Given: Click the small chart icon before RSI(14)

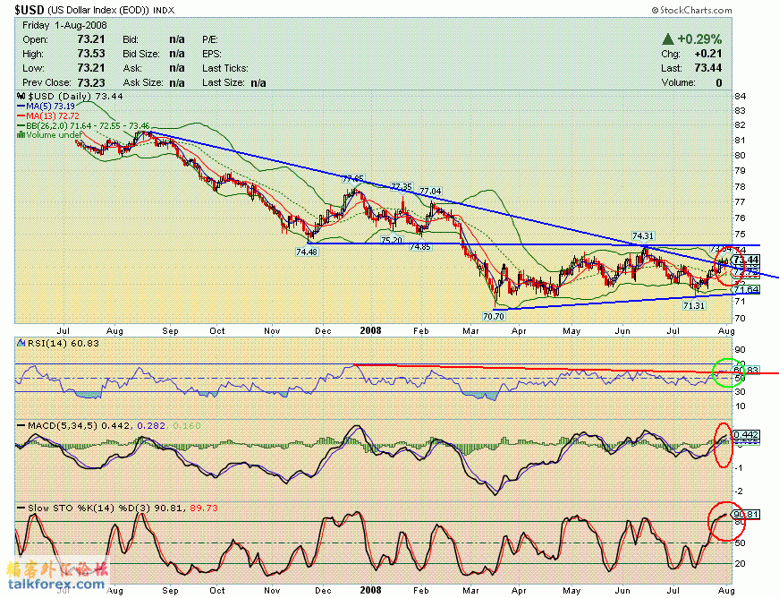Looking at the screenshot, I should coord(21,343).
